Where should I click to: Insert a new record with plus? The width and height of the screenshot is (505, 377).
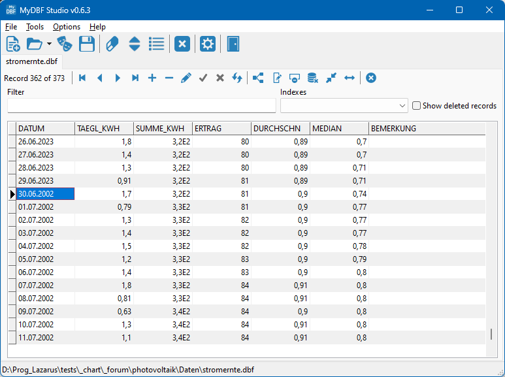click(152, 78)
